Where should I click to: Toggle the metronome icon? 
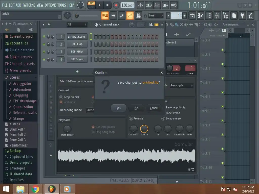point(140,5)
